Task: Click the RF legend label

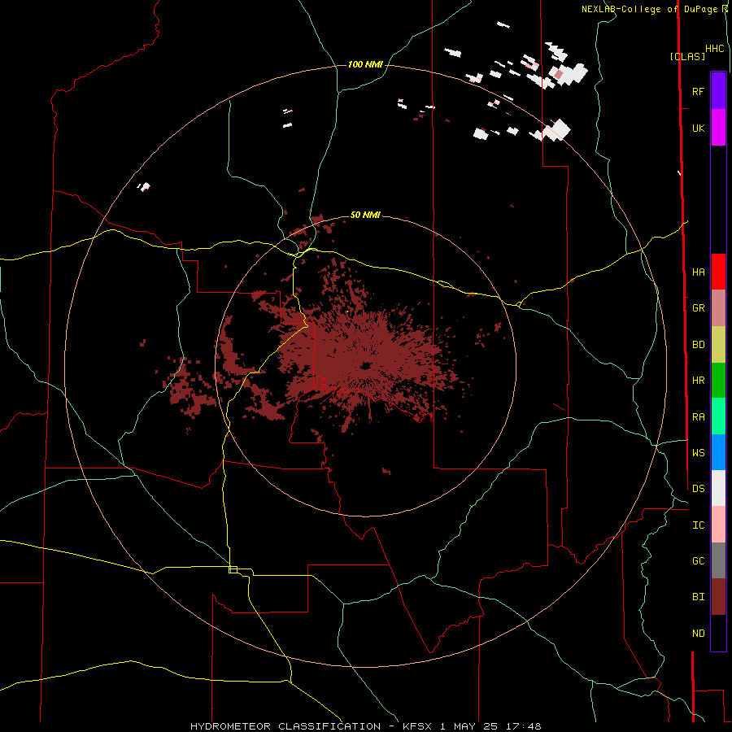Action: [x=698, y=91]
